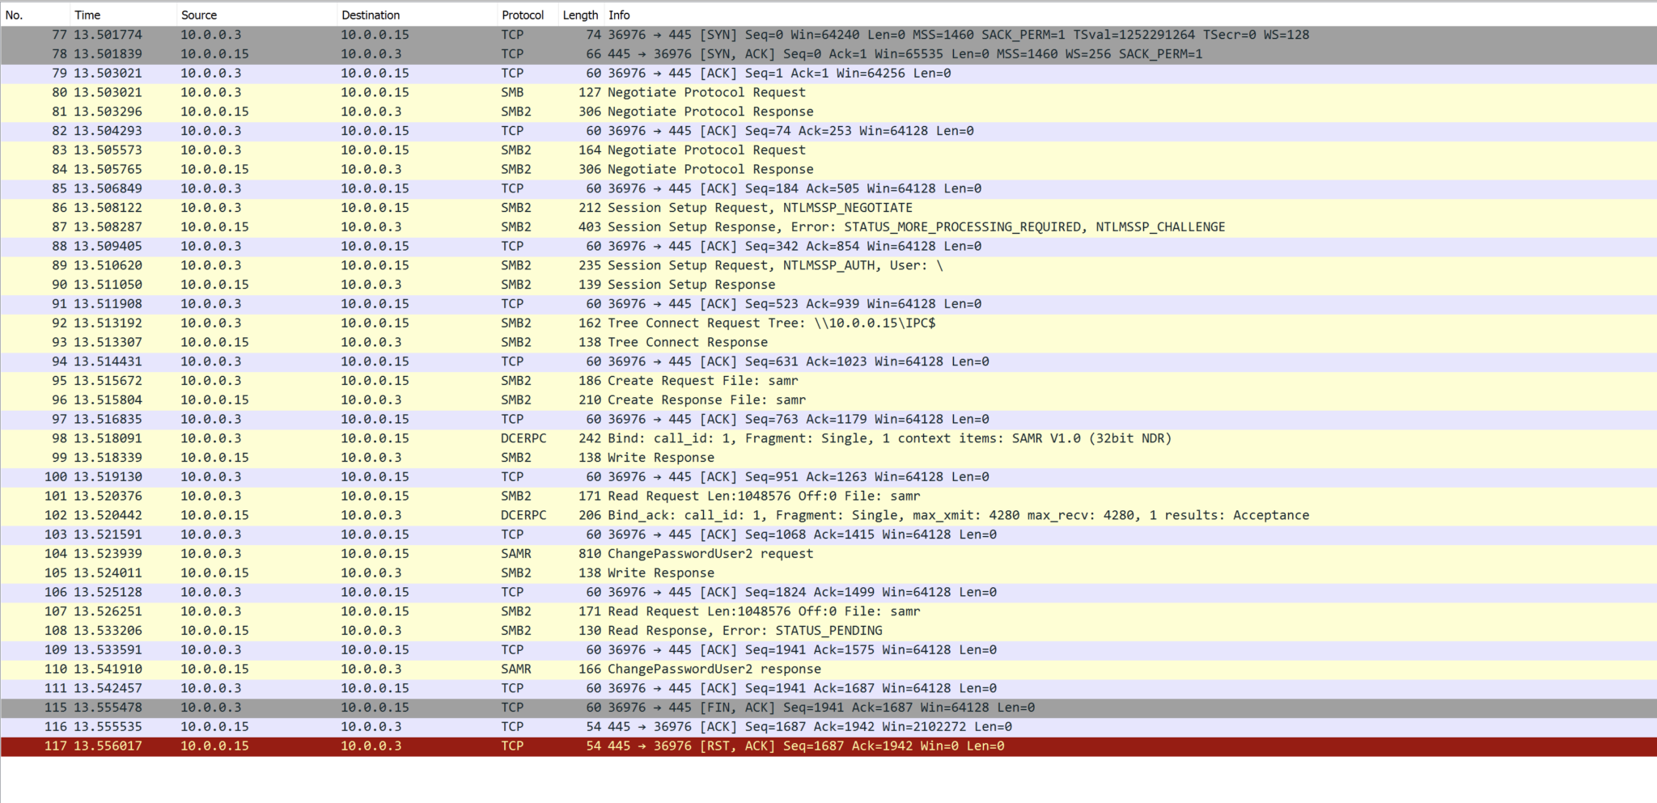Select the STATUS_PENDING Read Response packet
The height and width of the screenshot is (803, 1657).
[x=485, y=630]
